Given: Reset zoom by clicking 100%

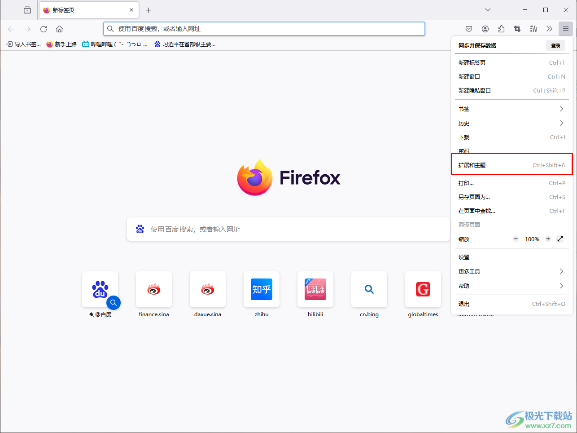Looking at the screenshot, I should point(532,239).
